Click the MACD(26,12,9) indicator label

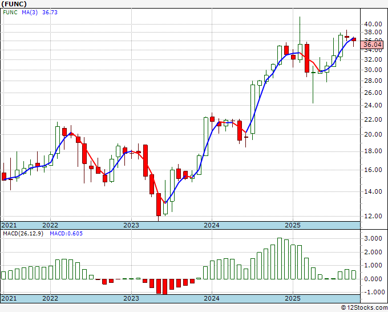[x=23, y=234]
